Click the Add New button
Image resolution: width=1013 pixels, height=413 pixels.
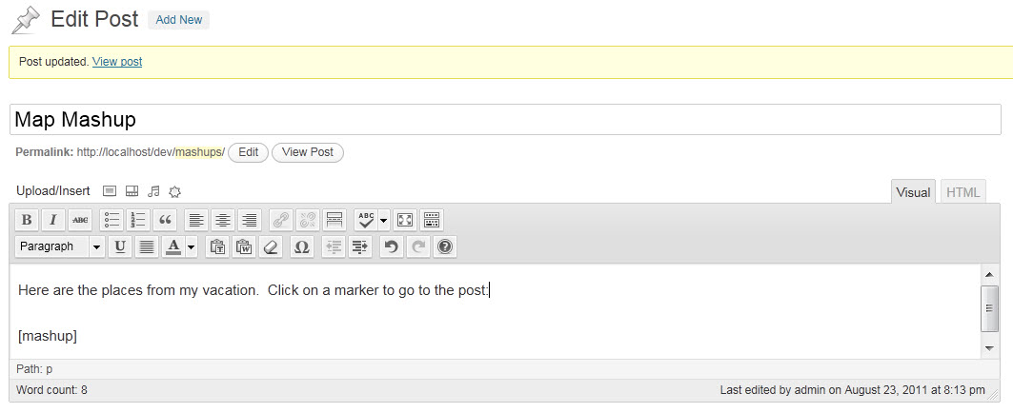[178, 20]
